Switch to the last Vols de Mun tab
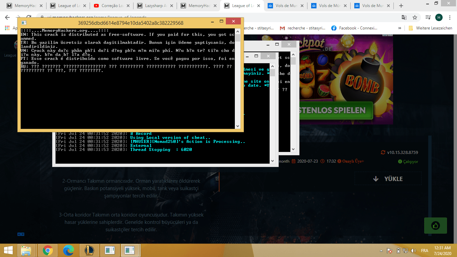The height and width of the screenshot is (257, 457). tap(373, 6)
